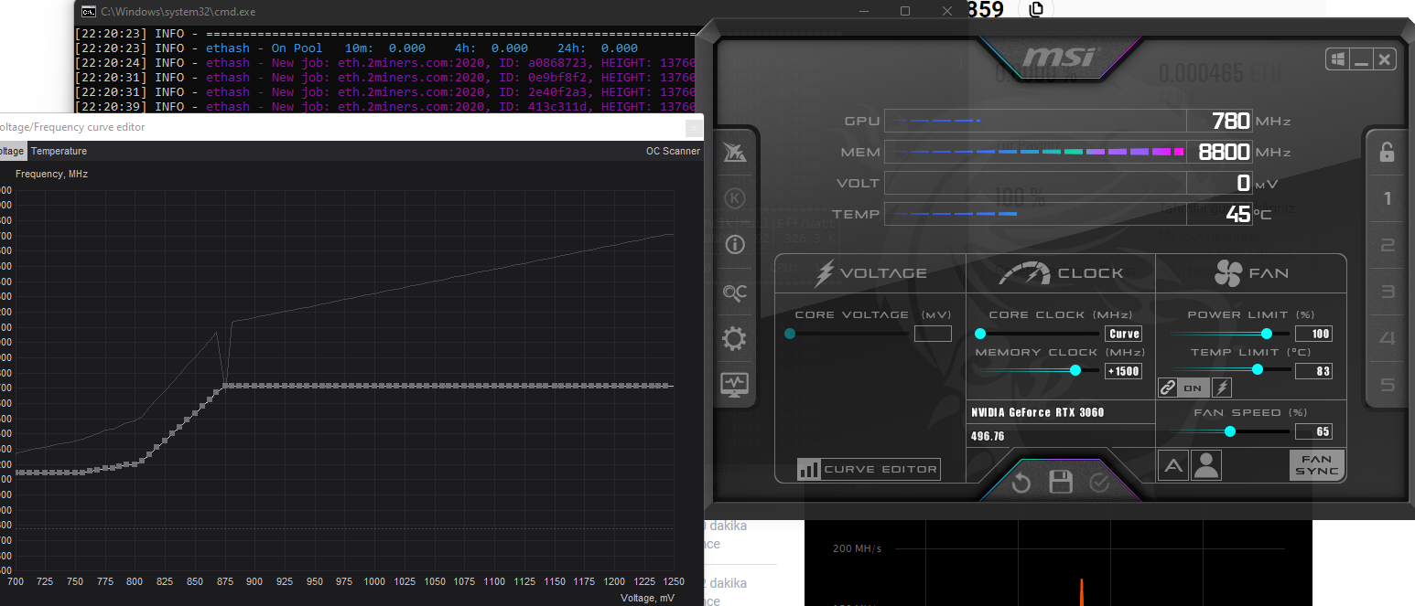Adjust the Temp Limit slider handle
Image resolution: width=1415 pixels, height=606 pixels.
tap(1258, 369)
